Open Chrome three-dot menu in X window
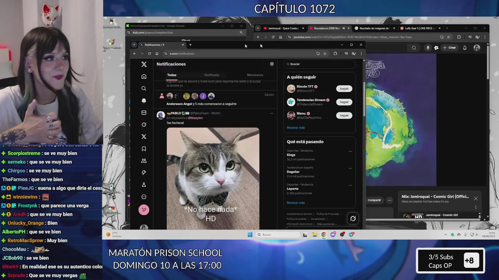Image resolution: width=499 pixels, height=280 pixels. click(361, 54)
